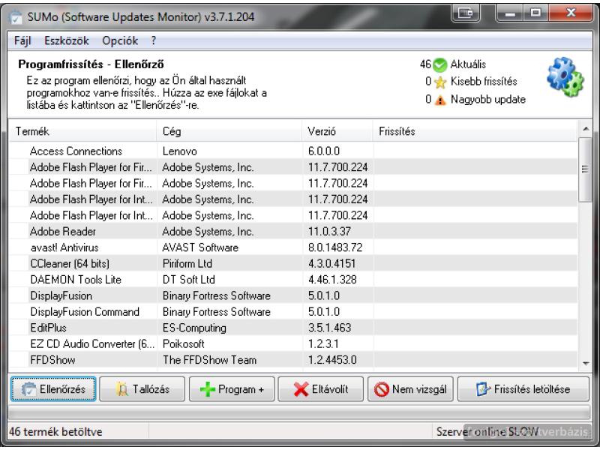600x450 pixels.
Task: Click the Program + add button
Action: click(x=232, y=389)
